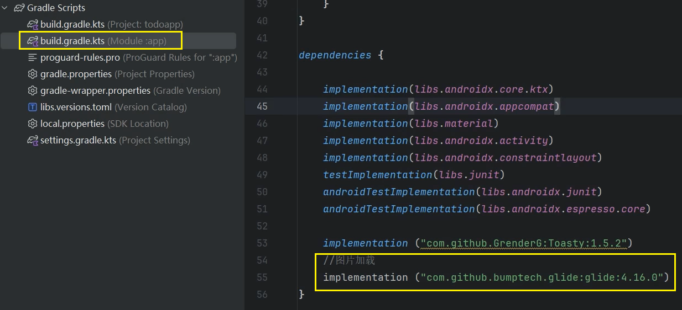Open proguard-rules.pro file
682x310 pixels.
pyautogui.click(x=138, y=57)
